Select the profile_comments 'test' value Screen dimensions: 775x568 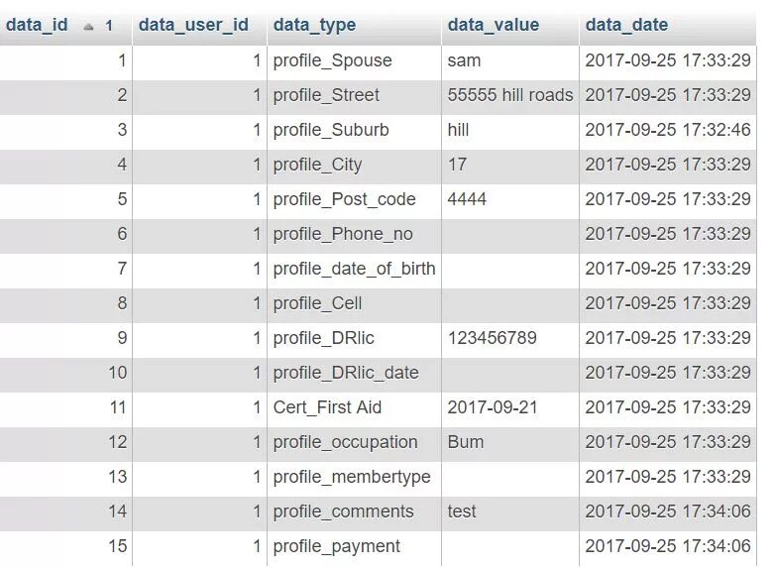tap(510, 511)
